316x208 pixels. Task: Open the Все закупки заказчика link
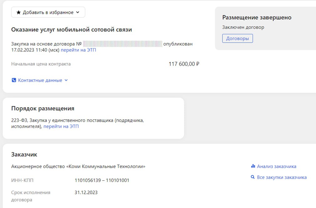click(282, 177)
